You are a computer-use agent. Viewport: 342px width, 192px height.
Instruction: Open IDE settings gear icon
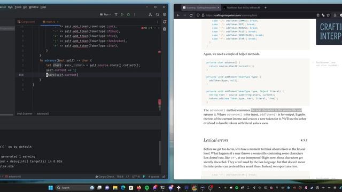coord(165,14)
